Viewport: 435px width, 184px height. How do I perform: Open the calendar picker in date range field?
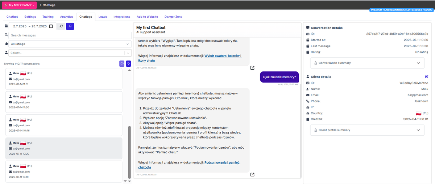coord(51,26)
